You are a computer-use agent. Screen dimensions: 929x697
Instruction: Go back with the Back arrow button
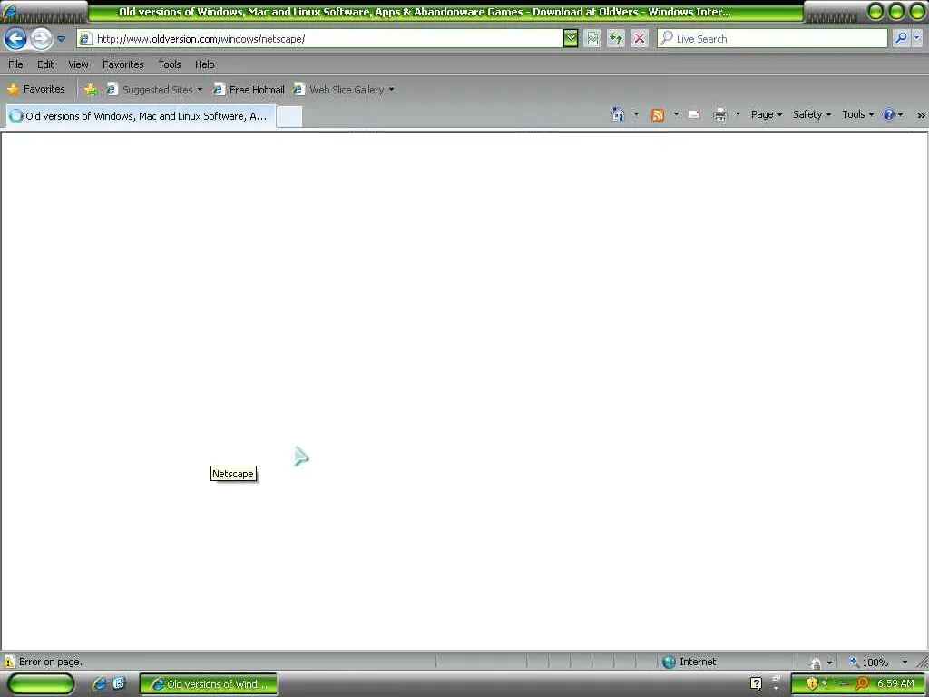15,39
